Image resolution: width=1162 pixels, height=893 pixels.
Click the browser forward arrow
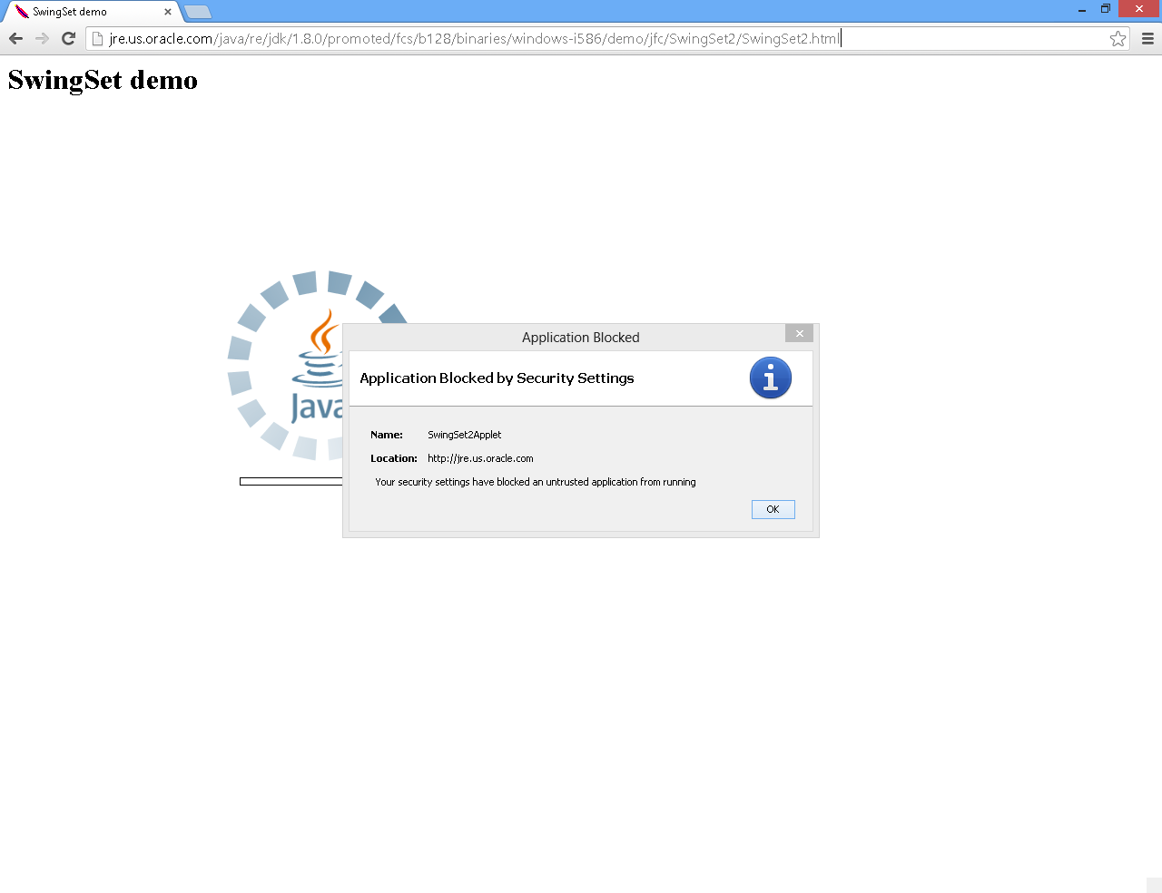(42, 38)
